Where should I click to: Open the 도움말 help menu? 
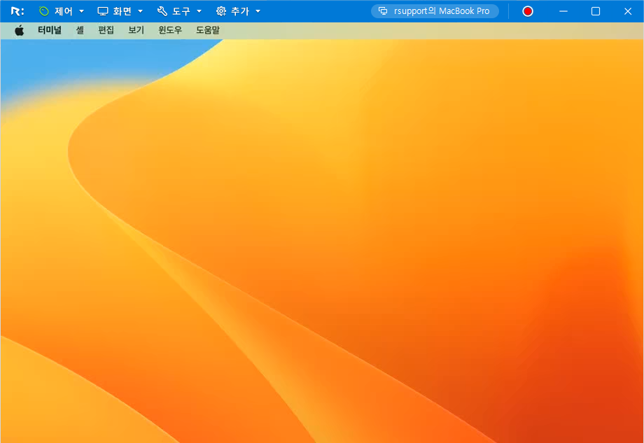208,30
